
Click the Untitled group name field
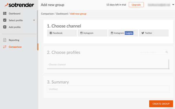coord(108,89)
